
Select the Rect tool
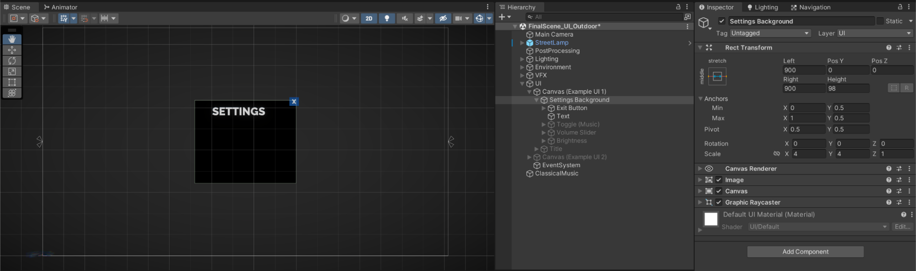(x=12, y=82)
